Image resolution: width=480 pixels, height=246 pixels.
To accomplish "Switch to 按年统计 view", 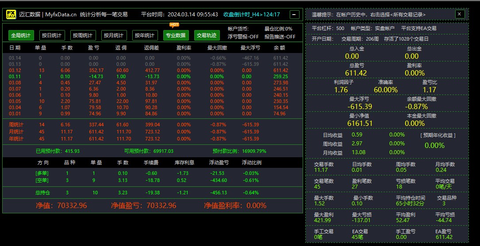I will 145,35.
